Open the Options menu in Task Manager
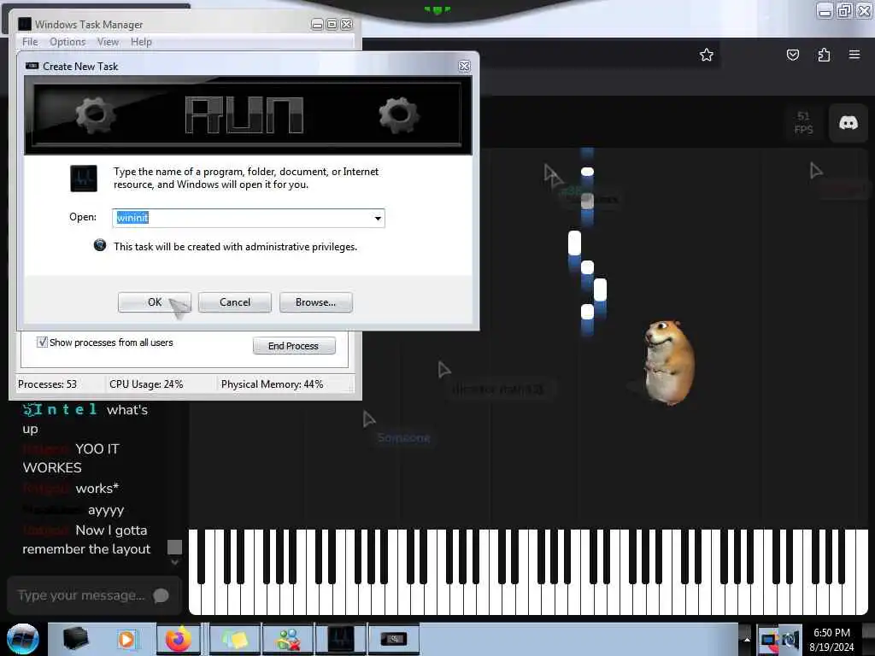This screenshot has height=656, width=875. coord(68,42)
